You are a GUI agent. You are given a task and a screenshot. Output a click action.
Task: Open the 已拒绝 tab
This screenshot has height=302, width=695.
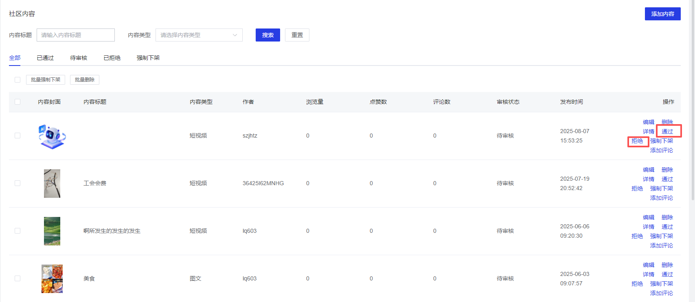point(112,58)
